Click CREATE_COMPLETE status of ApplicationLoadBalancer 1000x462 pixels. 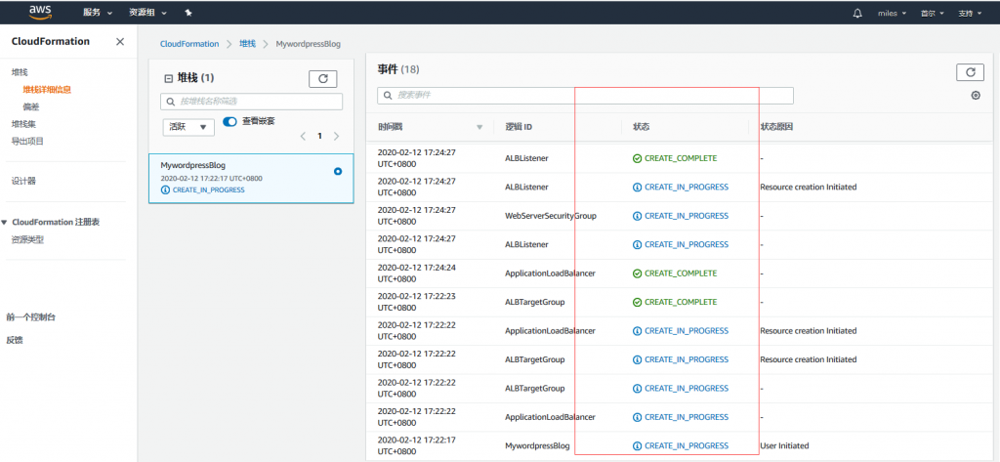pos(675,273)
